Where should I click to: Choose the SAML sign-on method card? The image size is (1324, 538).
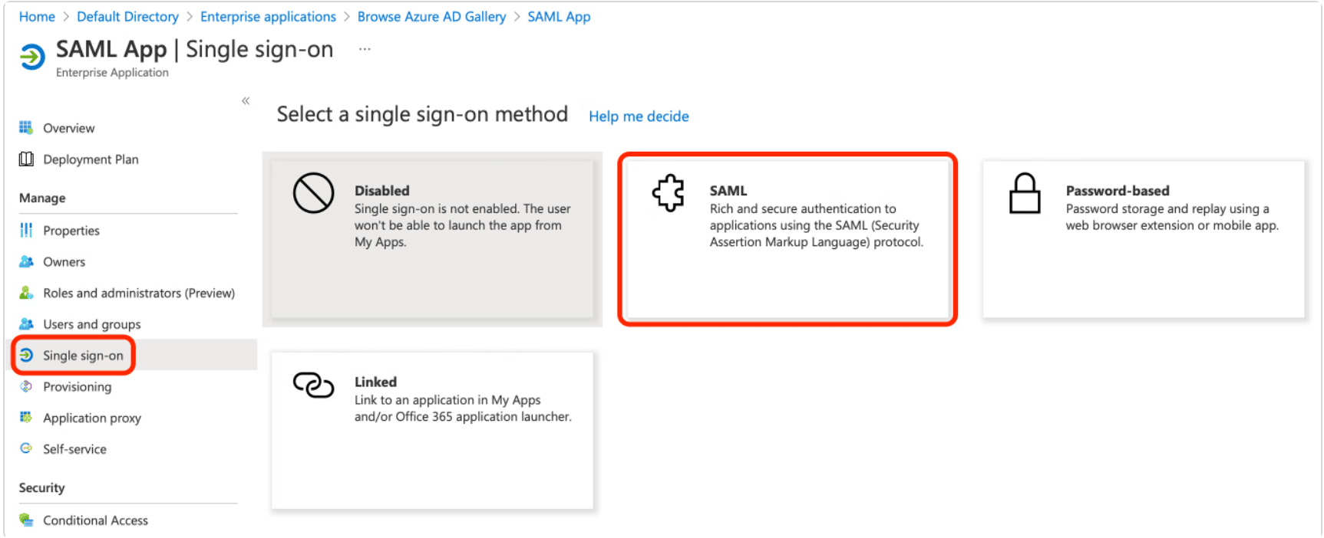tap(788, 239)
